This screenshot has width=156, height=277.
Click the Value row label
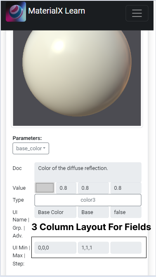(x=19, y=188)
